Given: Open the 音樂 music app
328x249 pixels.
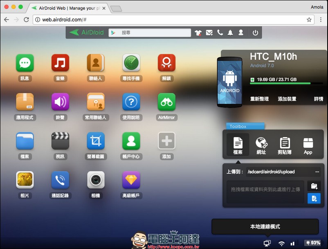Looking at the screenshot, I should pos(60,63).
